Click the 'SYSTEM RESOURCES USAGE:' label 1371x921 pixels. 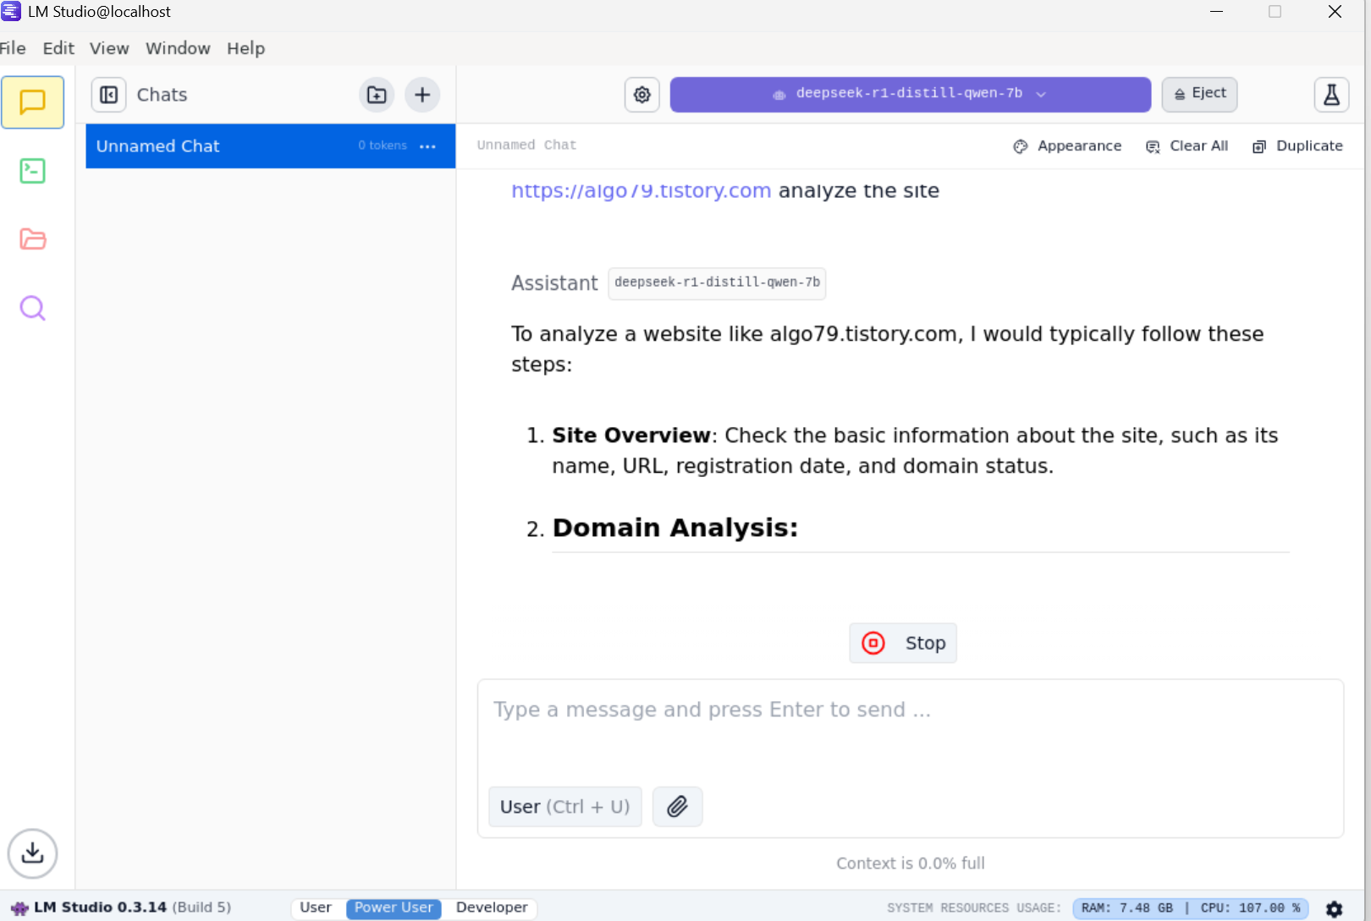coord(974,908)
